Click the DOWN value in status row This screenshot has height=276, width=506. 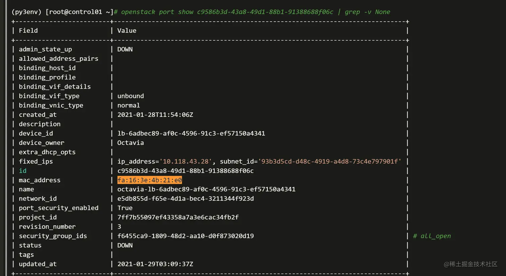125,245
